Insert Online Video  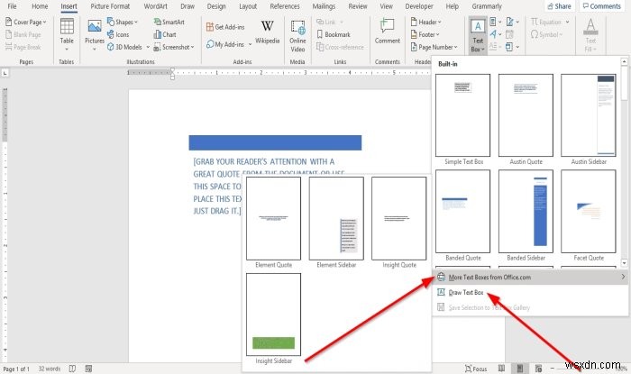(x=297, y=36)
